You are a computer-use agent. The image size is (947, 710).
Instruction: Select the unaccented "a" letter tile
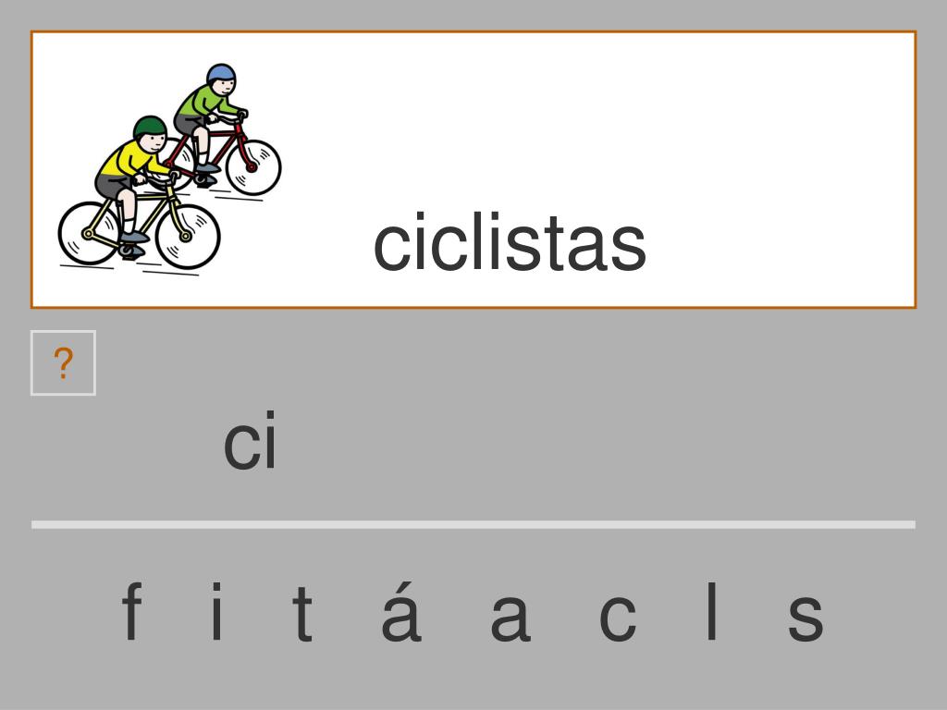(x=510, y=617)
